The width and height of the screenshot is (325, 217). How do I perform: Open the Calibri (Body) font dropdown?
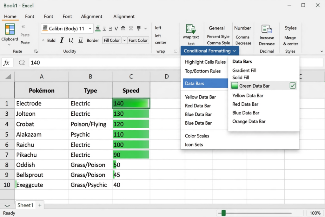pyautogui.click(x=90, y=28)
